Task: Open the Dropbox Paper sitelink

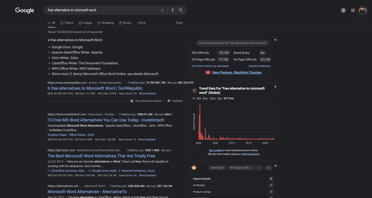Action: tap(57, 135)
